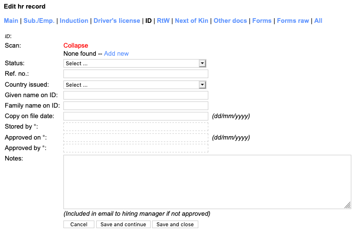The height and width of the screenshot is (231, 358).
Task: Click inside the Notes text area
Action: pos(207,181)
